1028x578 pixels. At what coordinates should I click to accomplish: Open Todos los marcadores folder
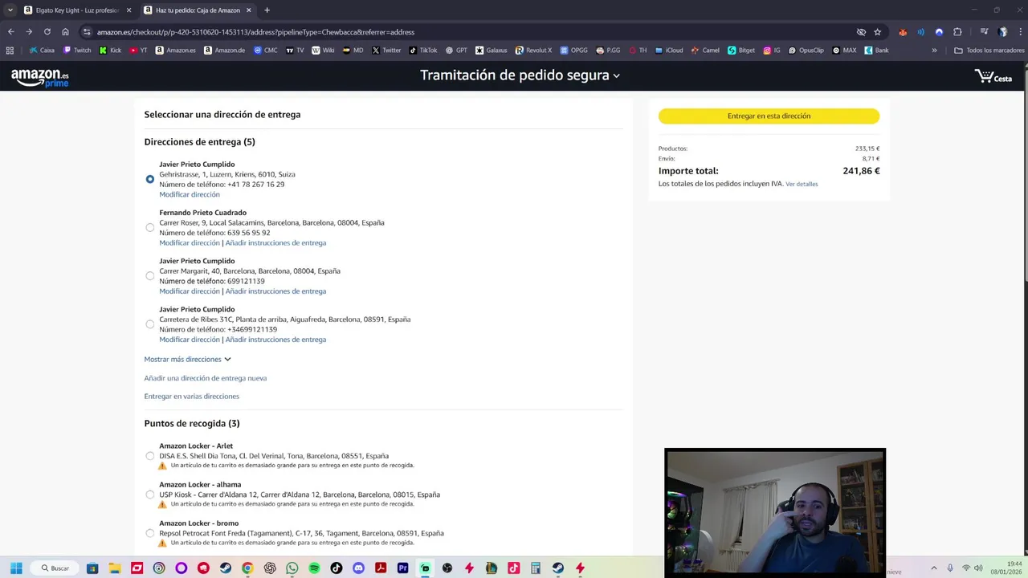pyautogui.click(x=989, y=50)
